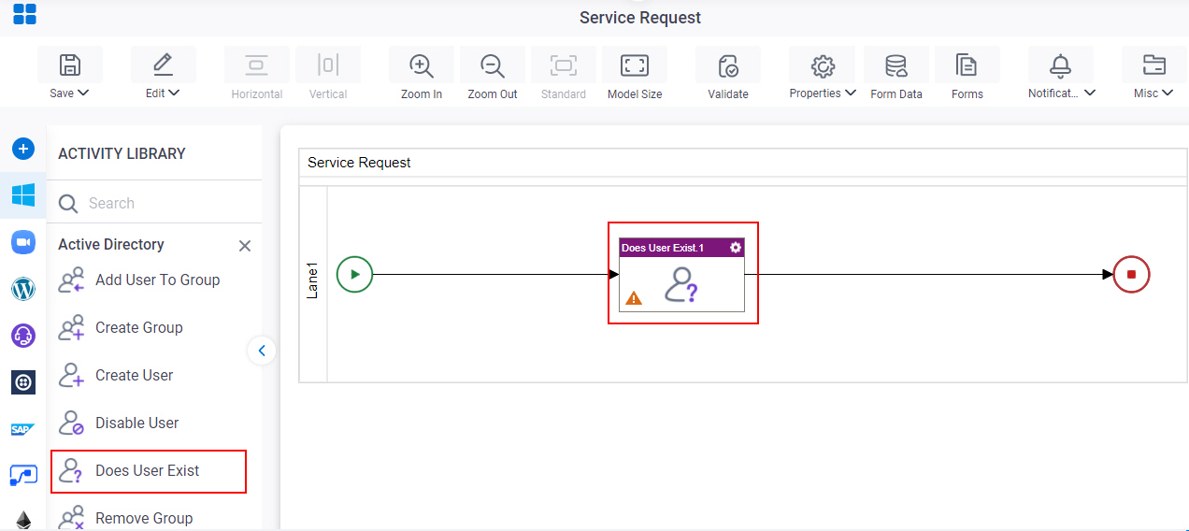Image resolution: width=1189 pixels, height=531 pixels.
Task: Expand the Save dropdown arrow
Action: [83, 93]
